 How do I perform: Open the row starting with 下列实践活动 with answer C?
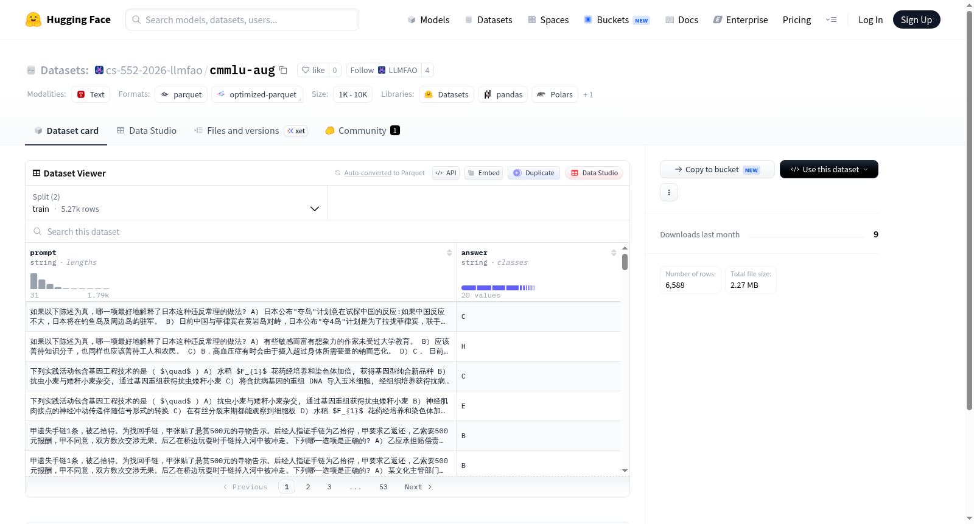coord(323,376)
